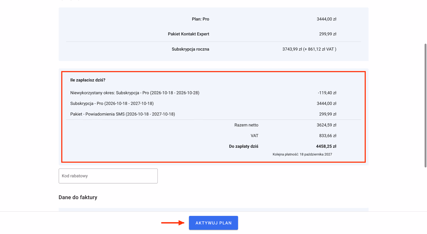Select the 299,99 zł Kontakt Expert price
This screenshot has height=234, width=427.
(328, 34)
